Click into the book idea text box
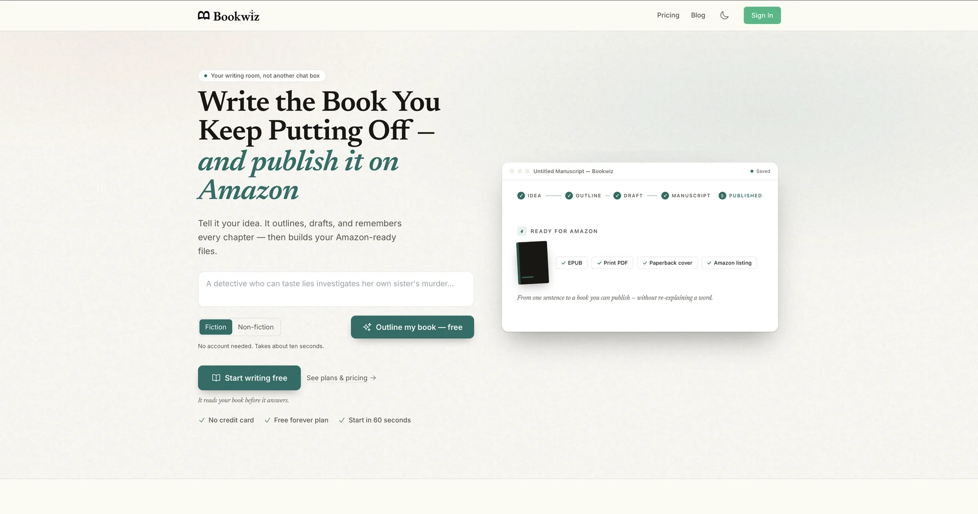 click(x=336, y=289)
